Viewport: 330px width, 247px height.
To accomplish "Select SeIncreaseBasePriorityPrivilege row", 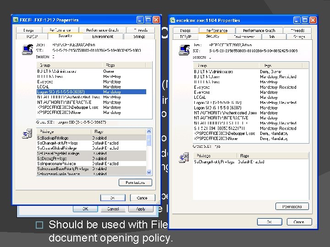I will [91, 169].
